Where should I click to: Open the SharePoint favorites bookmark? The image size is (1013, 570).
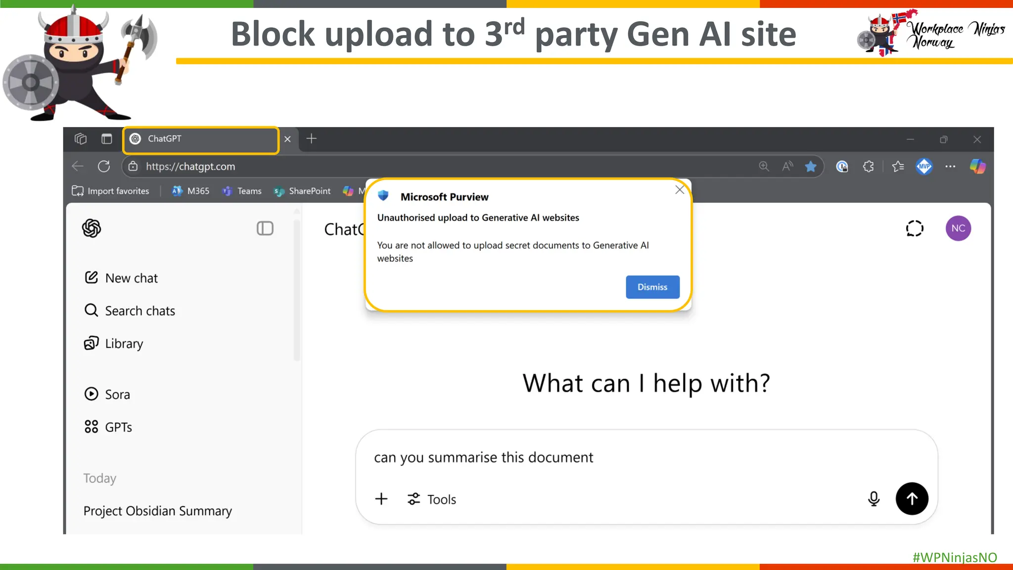point(302,191)
